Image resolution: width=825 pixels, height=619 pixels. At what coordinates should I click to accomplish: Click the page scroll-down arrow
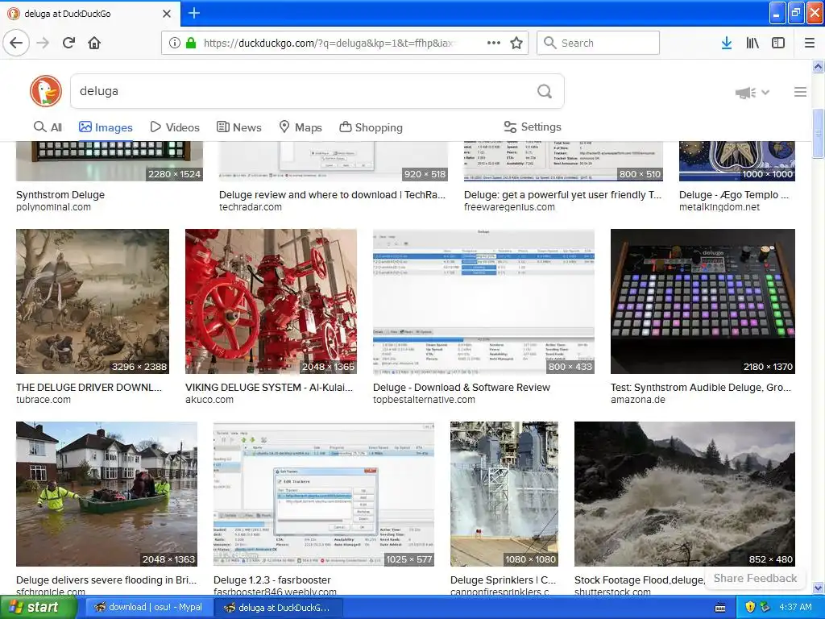point(819,588)
